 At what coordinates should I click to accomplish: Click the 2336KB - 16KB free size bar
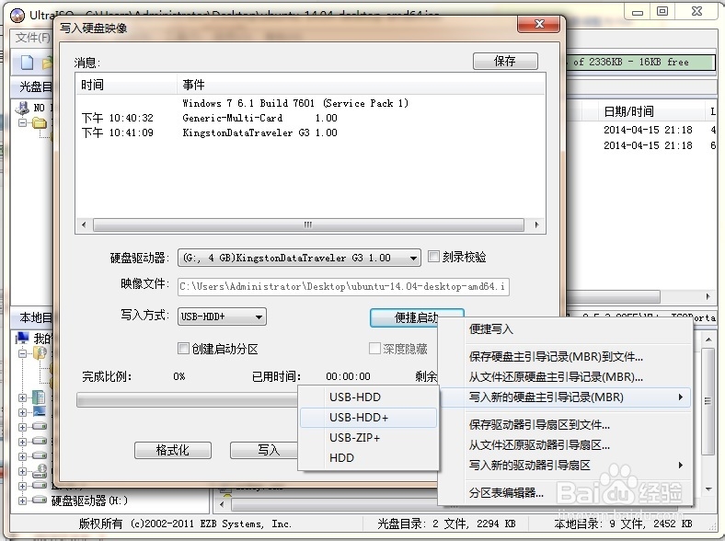coord(641,62)
